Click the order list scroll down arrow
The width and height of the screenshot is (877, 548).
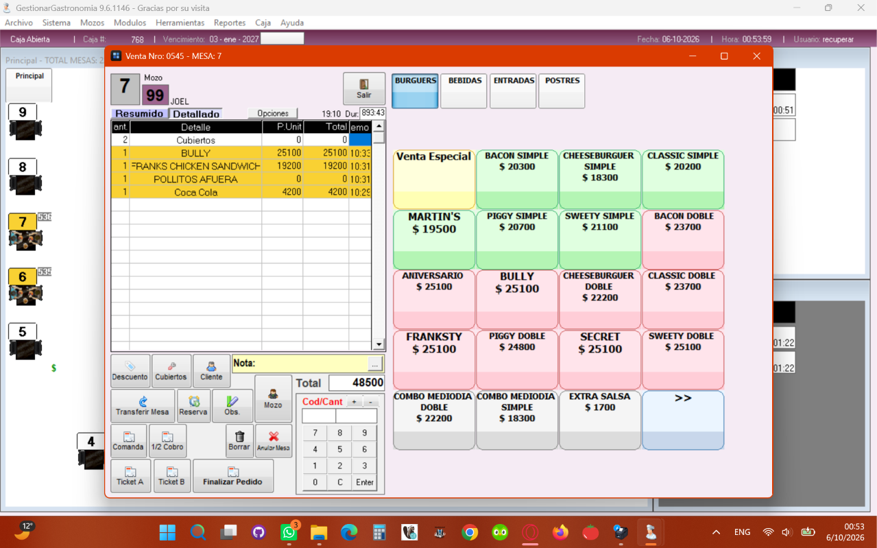[x=379, y=345]
